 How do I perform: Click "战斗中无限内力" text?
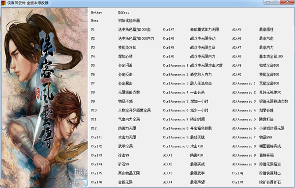click(x=203, y=56)
